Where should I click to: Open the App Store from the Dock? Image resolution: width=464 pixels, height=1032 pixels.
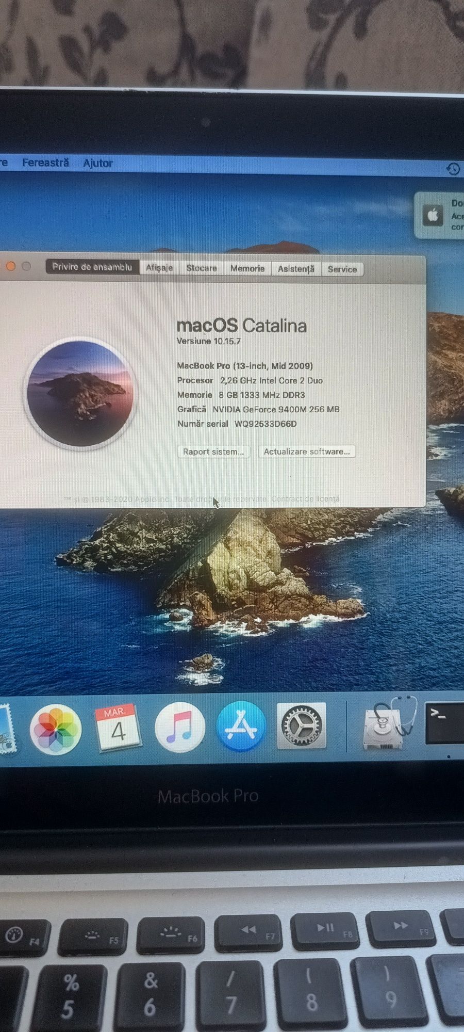[241, 727]
